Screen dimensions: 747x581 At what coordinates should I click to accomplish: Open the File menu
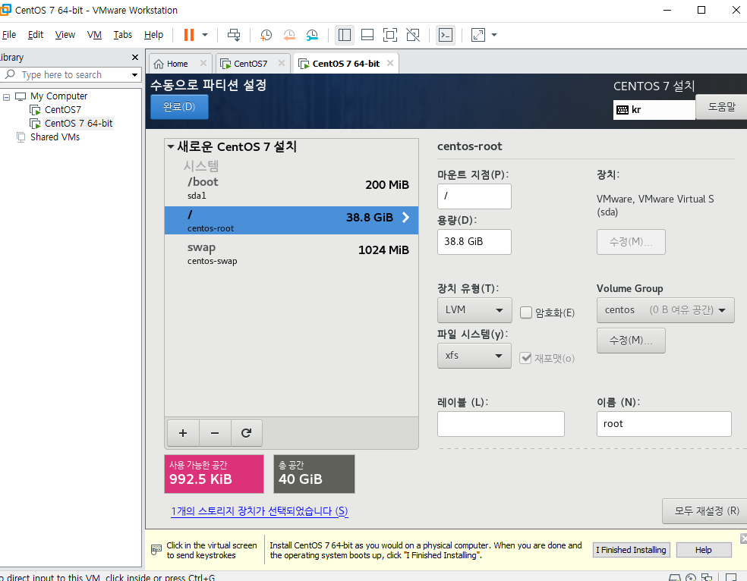pos(9,35)
